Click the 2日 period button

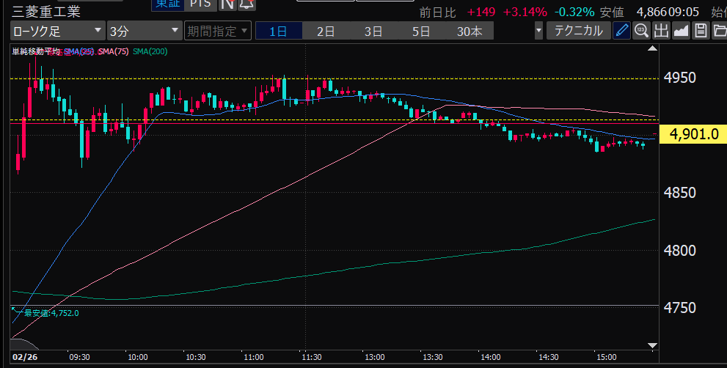coord(326,31)
